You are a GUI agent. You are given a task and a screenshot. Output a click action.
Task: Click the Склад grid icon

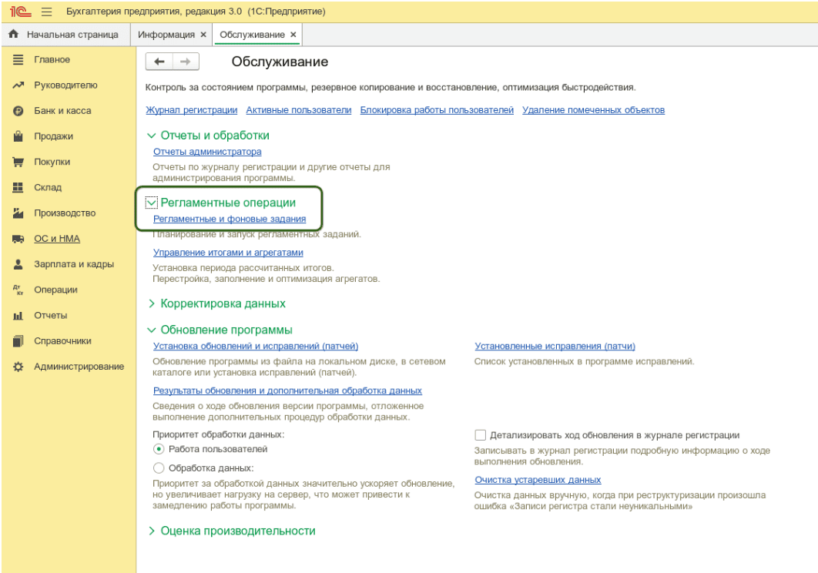(18, 187)
